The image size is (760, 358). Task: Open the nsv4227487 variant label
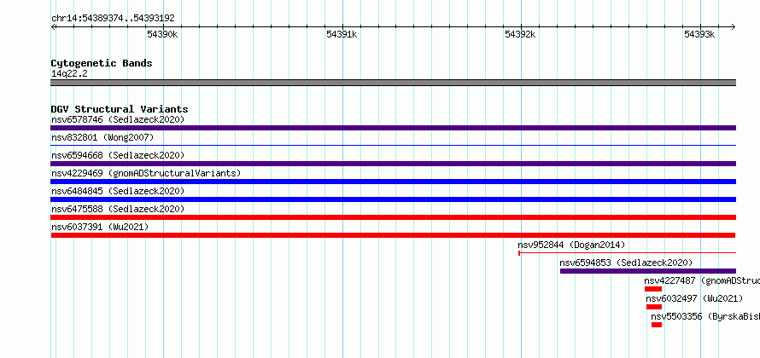(702, 280)
